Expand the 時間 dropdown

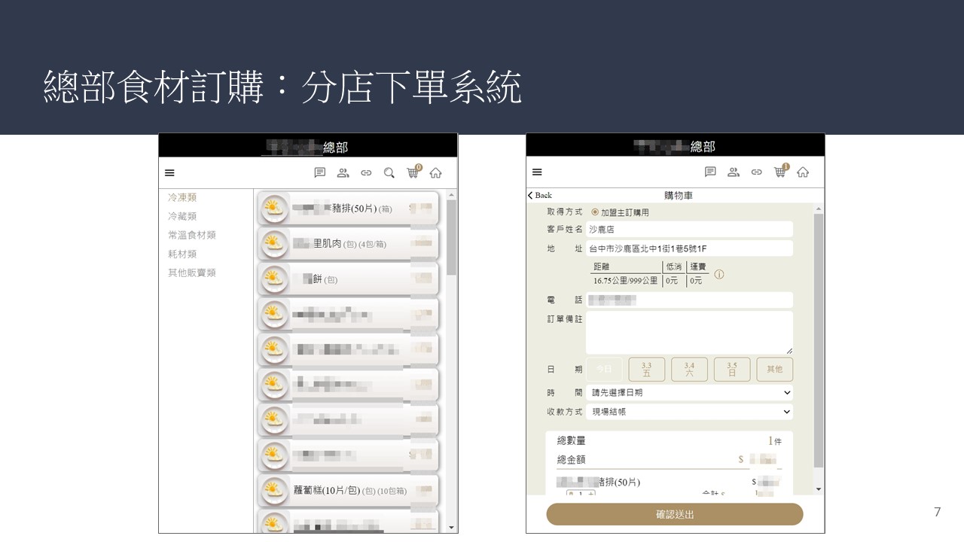tap(689, 392)
